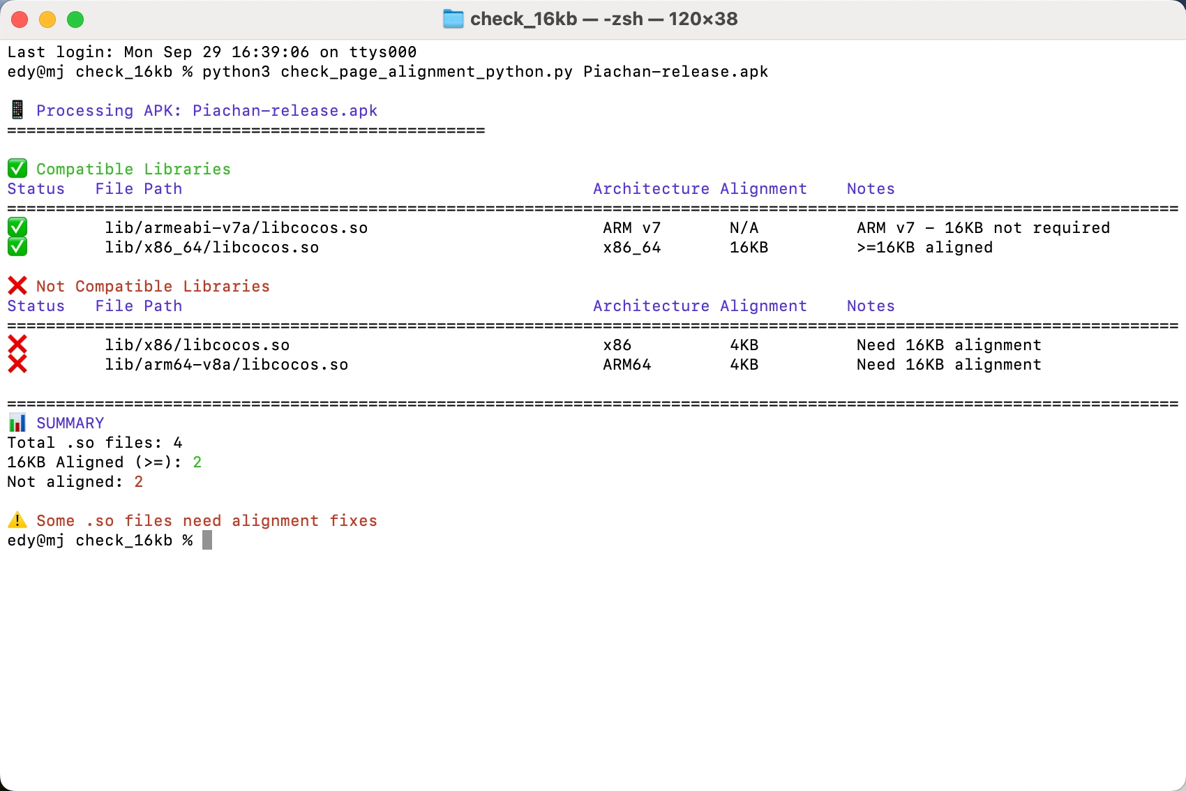Click the "N/A" alignment value

744,228
